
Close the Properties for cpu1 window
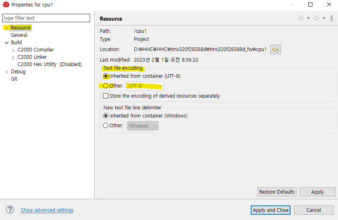(329, 4)
